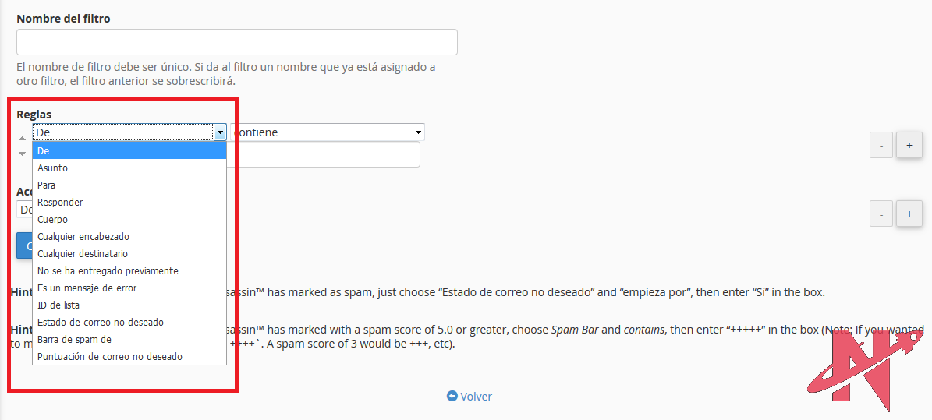Select Para option in the list
This screenshot has width=932, height=420.
point(46,185)
